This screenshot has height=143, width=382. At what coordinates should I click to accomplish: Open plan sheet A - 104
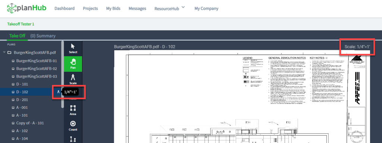22,139
